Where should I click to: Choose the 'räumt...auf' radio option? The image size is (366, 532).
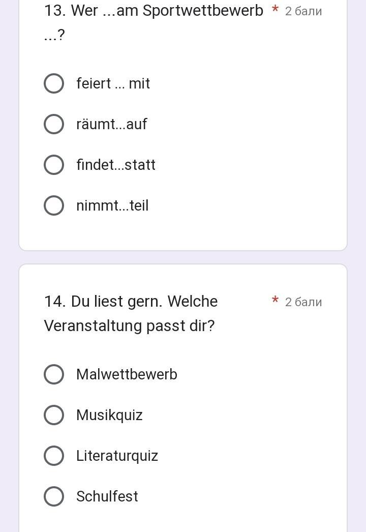[54, 124]
